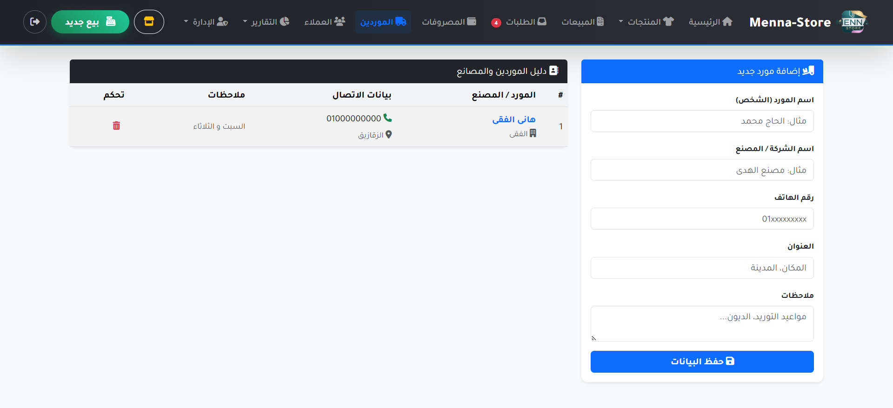This screenshot has height=408, width=893.
Task: Navigate to المصروفات expenses page
Action: (449, 22)
